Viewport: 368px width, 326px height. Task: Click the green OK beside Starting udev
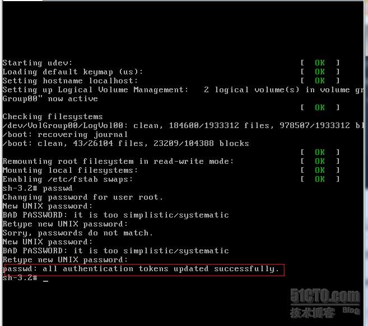point(320,63)
